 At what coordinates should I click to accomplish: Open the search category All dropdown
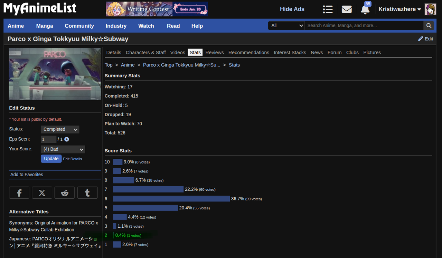(x=286, y=26)
